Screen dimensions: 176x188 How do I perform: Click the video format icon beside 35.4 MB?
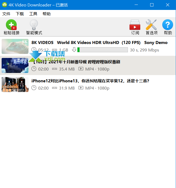point(81,69)
